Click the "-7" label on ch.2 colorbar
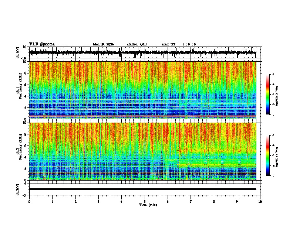This screenshot has height=226, width=293. [273, 176]
